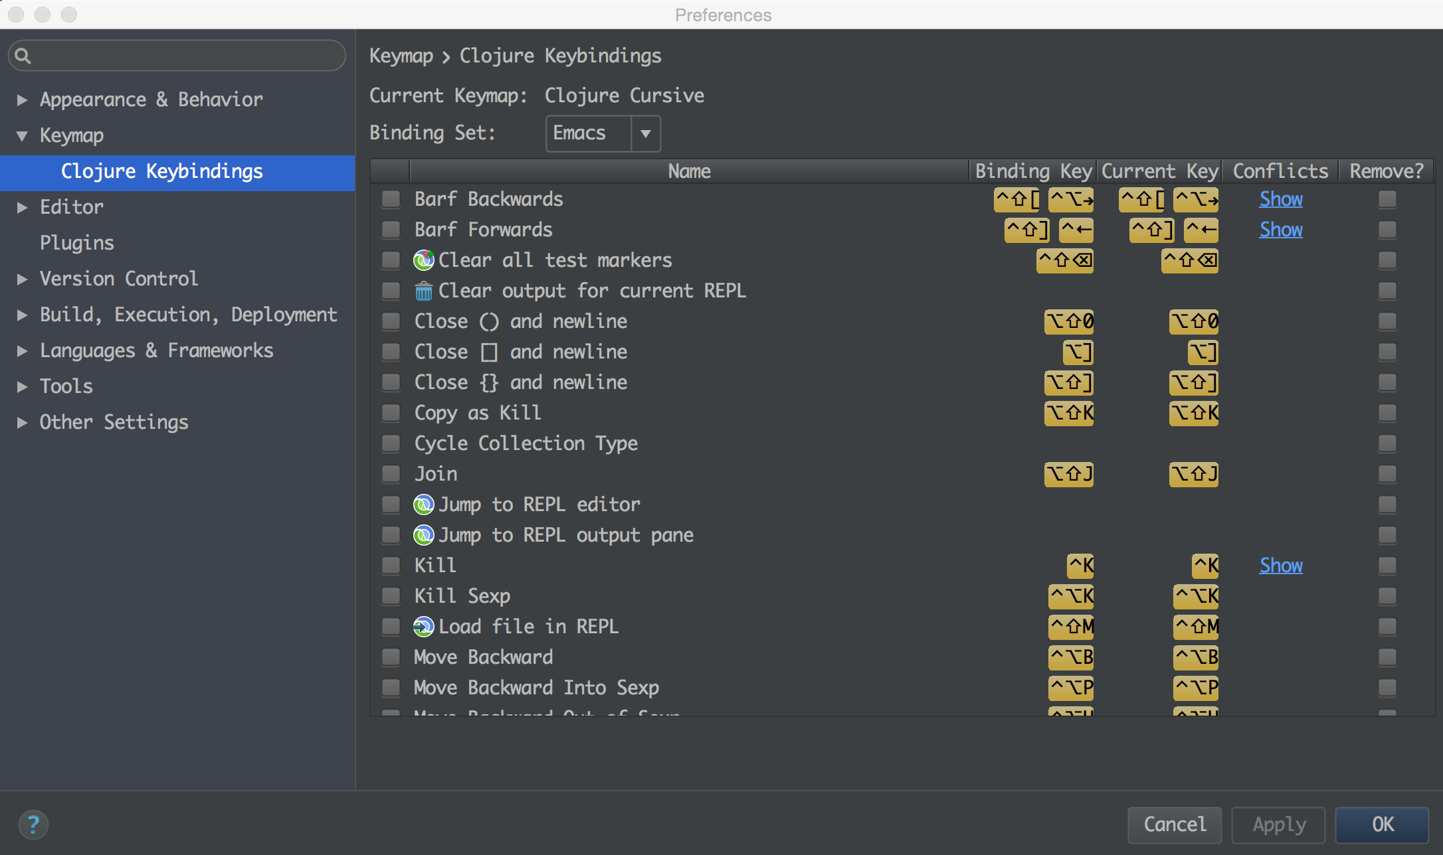Click Barf Forwards arrow binding key badge
The width and height of the screenshot is (1443, 855).
tap(1076, 230)
